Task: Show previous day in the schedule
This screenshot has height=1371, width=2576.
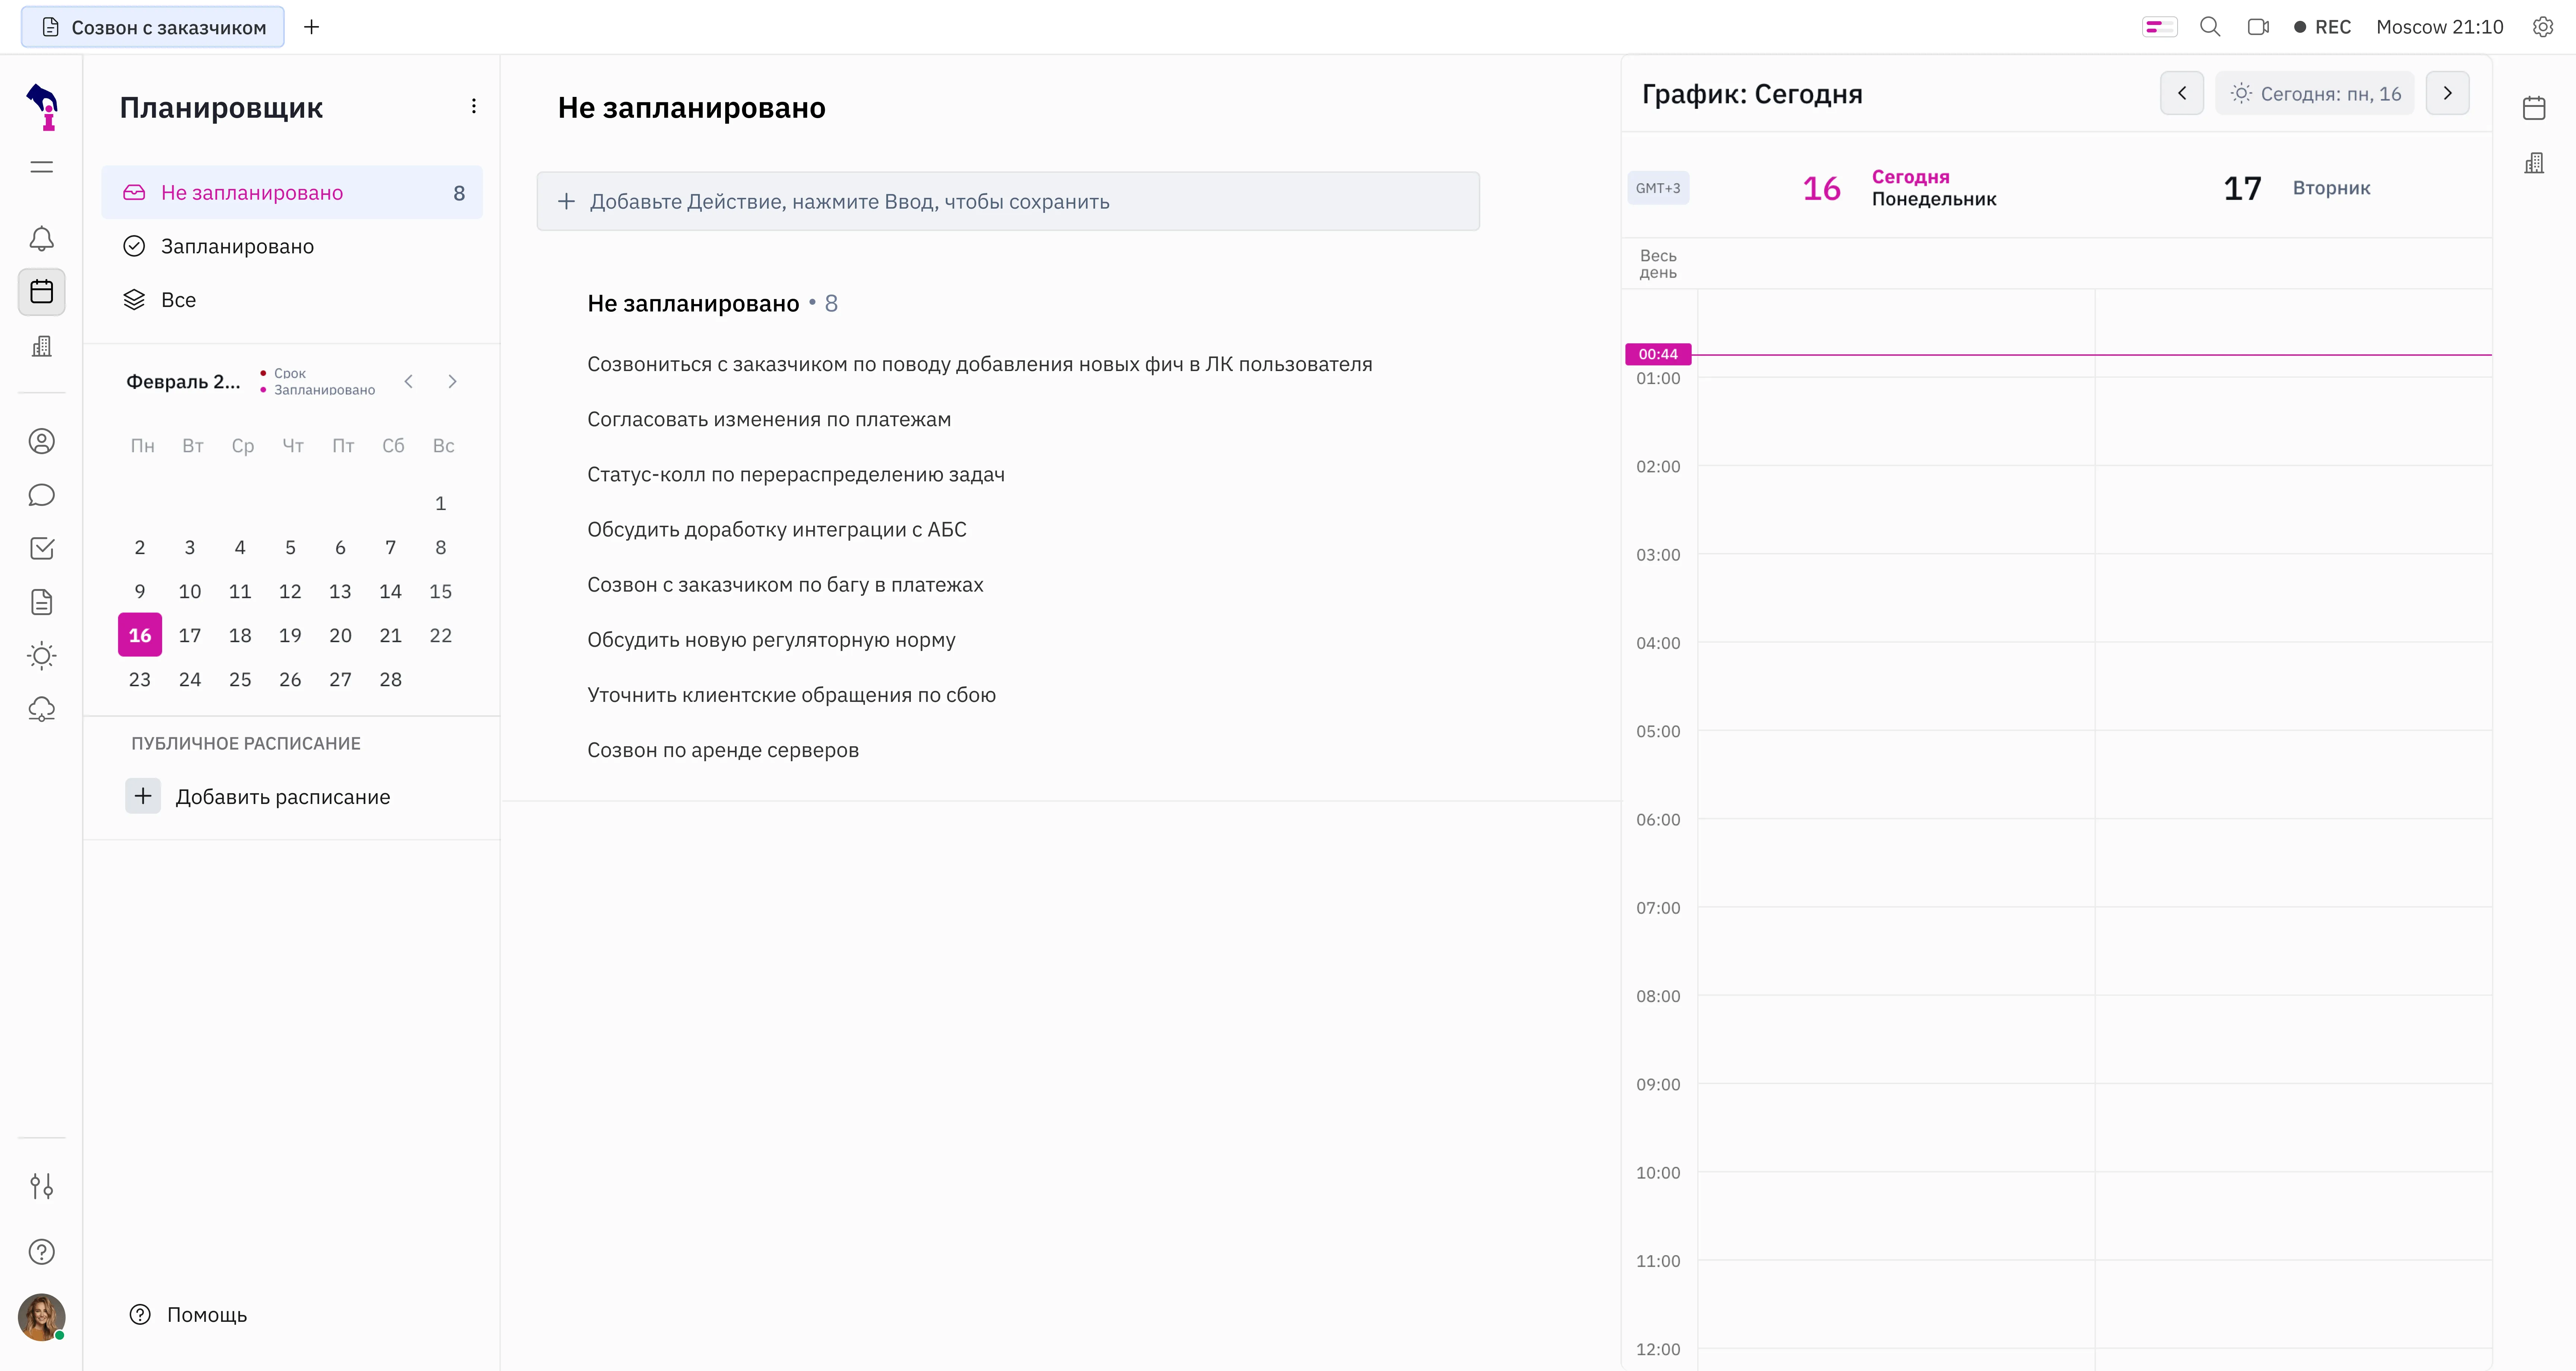Action: click(x=2182, y=93)
